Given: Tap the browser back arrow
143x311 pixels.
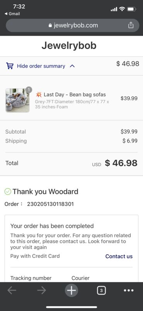Looking at the screenshot, I should 12,290.
